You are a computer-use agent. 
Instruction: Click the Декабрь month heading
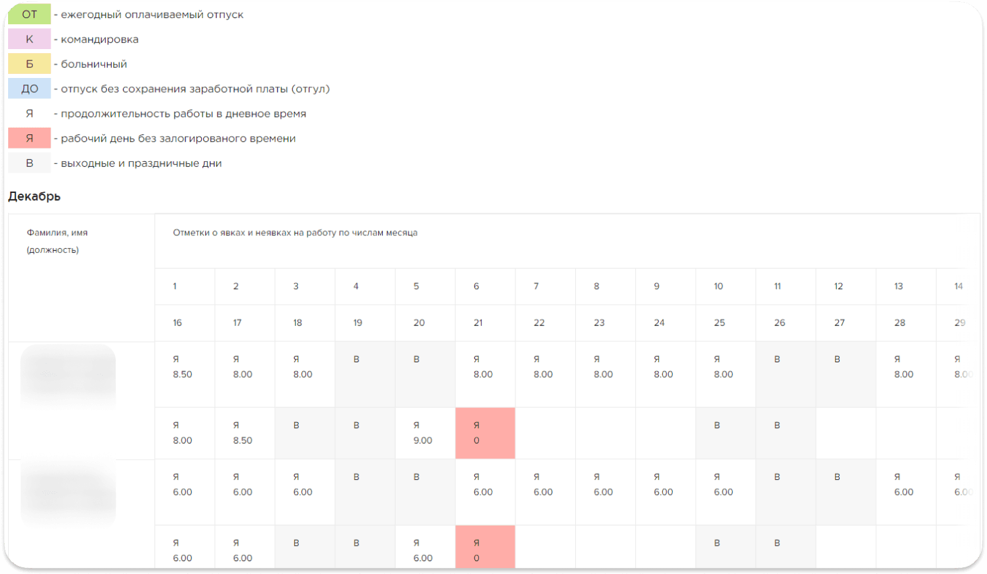coord(34,196)
